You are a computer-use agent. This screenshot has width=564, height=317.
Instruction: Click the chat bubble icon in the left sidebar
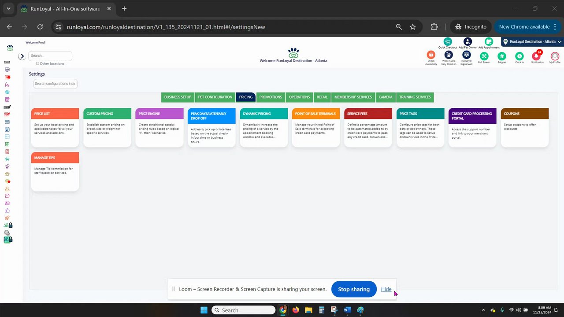point(7,196)
